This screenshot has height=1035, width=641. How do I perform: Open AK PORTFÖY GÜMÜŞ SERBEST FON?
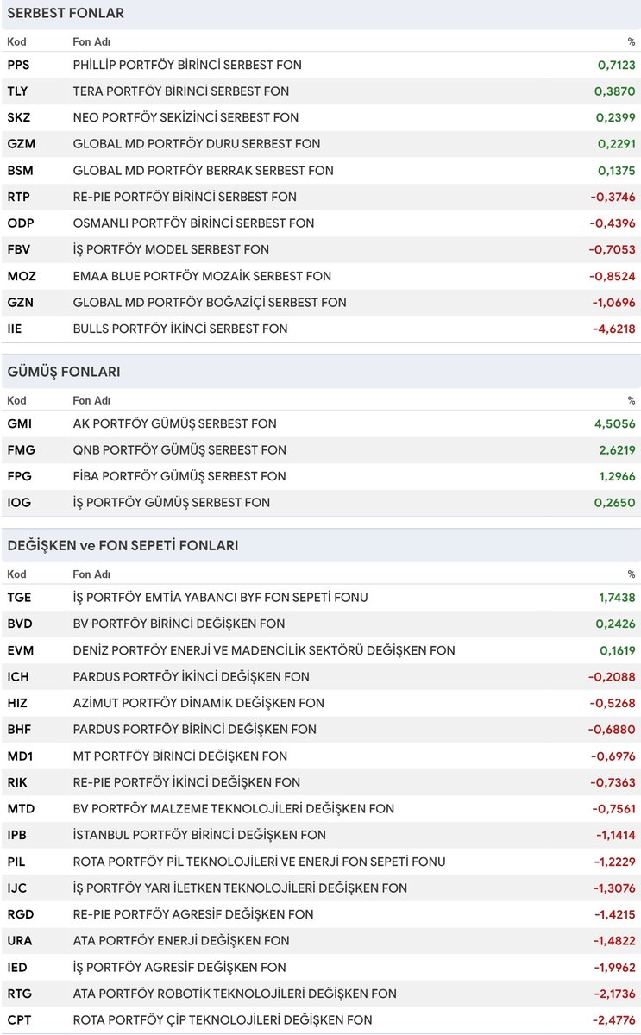(x=174, y=423)
